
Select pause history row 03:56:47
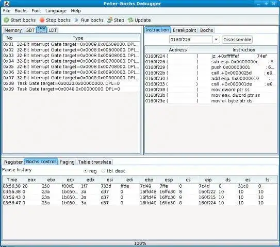coord(140,203)
